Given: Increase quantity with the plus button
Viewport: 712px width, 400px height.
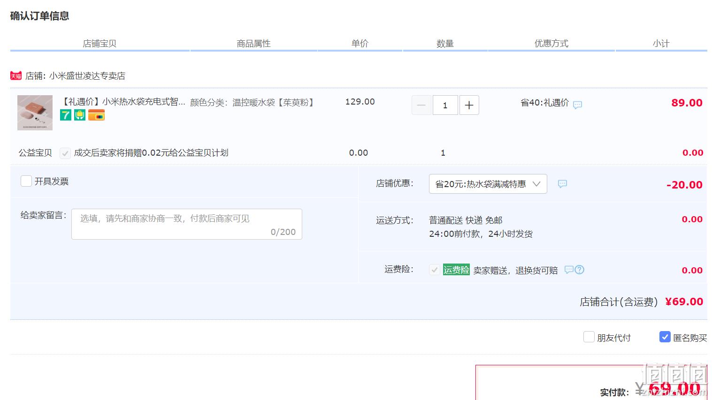Looking at the screenshot, I should pos(469,105).
